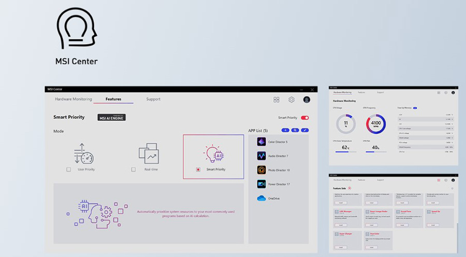This screenshot has width=466, height=257.
Task: Turn off the Smart Priority toggle switch
Action: click(304, 118)
